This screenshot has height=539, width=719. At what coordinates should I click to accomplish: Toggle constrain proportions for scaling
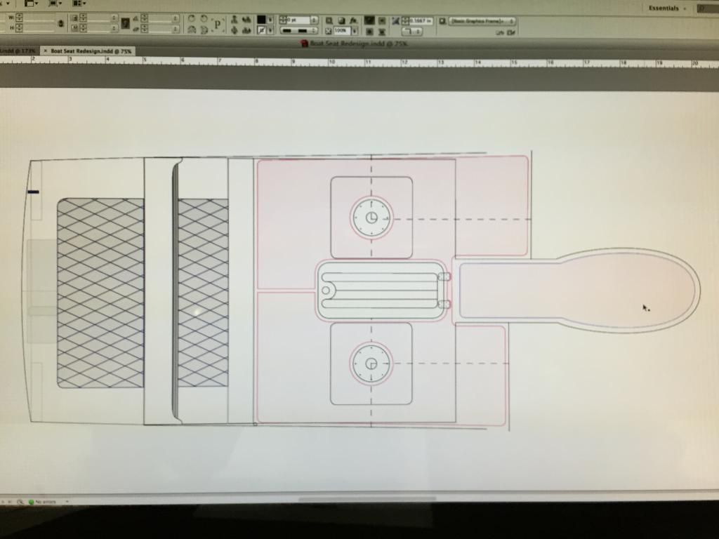coord(125,23)
